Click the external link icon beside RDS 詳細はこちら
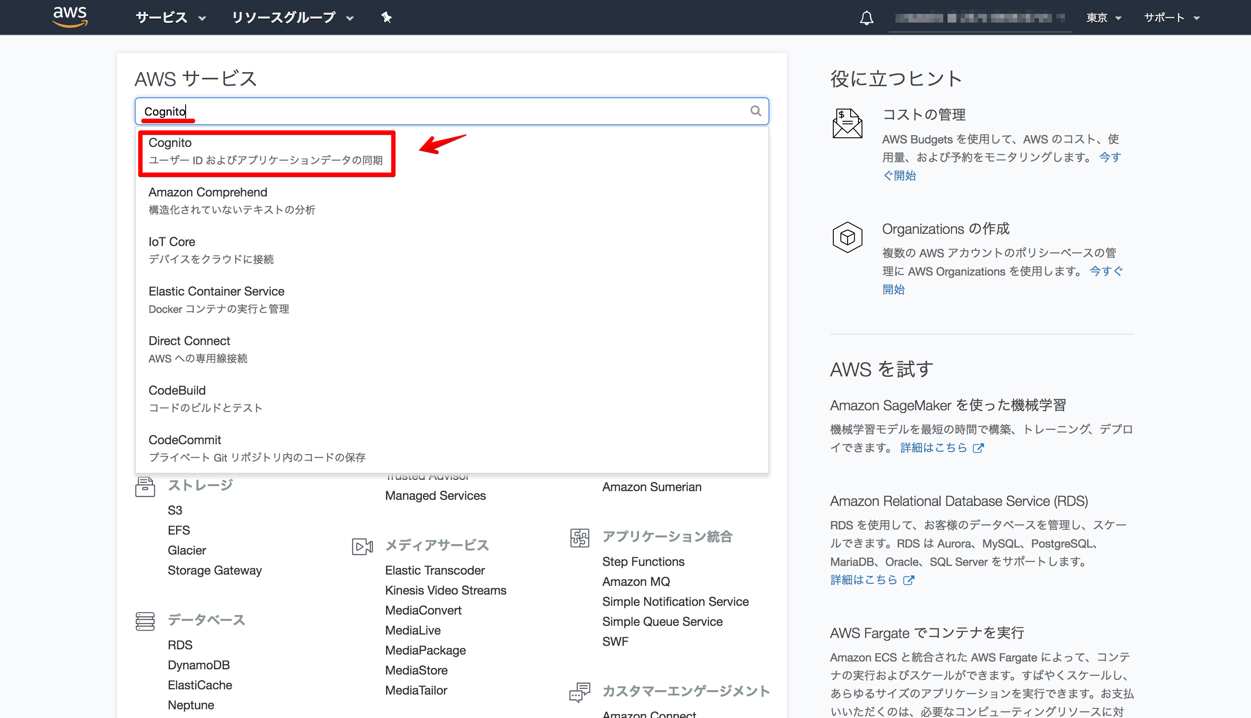This screenshot has width=1251, height=718. [x=909, y=580]
